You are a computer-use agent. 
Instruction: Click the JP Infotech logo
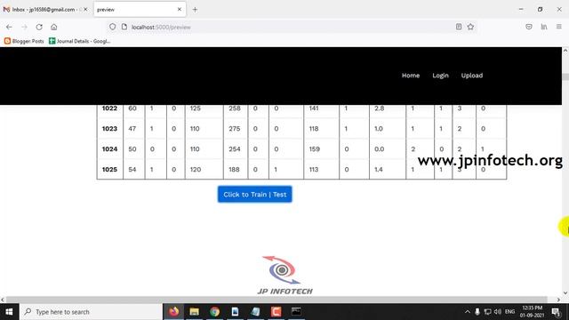pyautogui.click(x=284, y=275)
